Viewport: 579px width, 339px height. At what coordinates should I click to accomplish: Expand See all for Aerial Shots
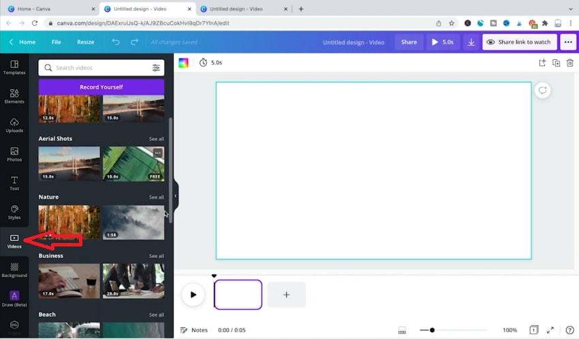157,139
